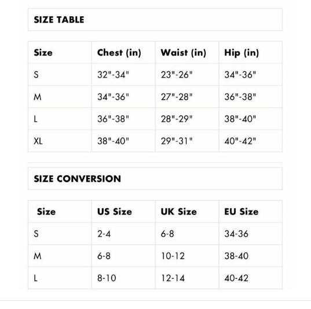
Task: Click the XL size row label
Action: [x=38, y=141]
